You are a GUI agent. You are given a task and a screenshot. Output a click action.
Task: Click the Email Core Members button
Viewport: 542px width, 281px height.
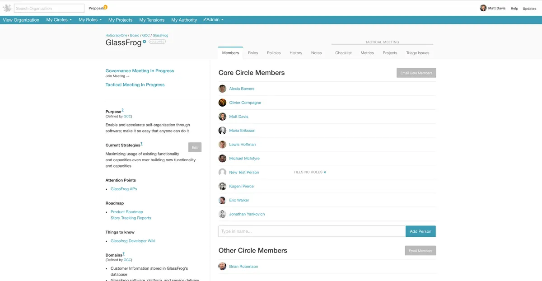(x=416, y=72)
